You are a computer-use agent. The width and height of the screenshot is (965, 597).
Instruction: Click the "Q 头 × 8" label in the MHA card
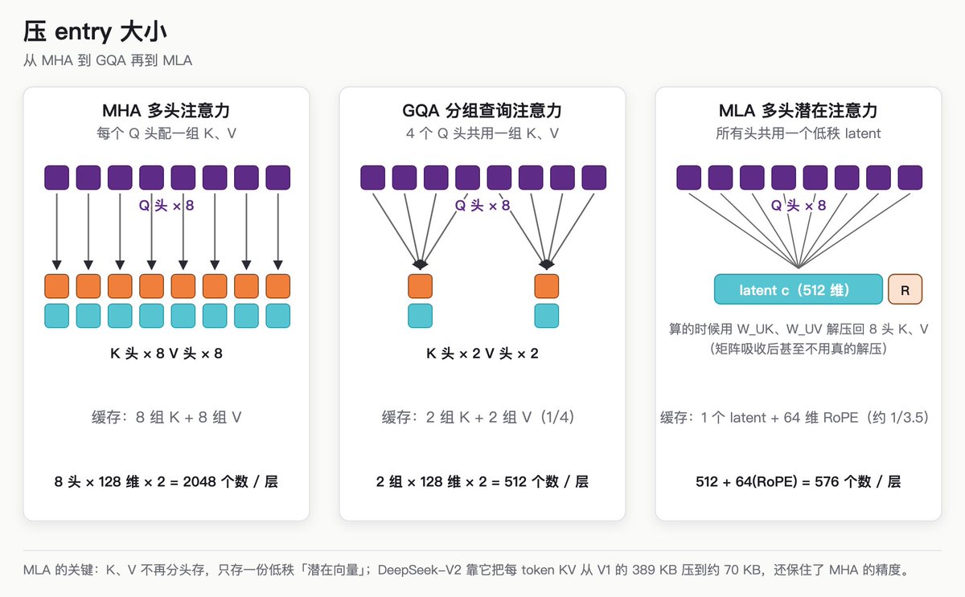tap(166, 206)
